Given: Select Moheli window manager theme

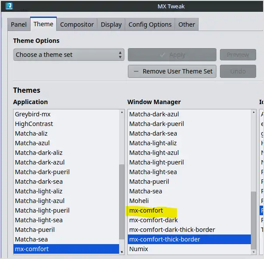Looking at the screenshot, I should [189, 201].
